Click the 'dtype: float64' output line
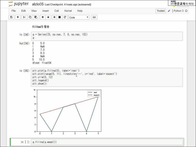The image size is (196, 147). click(42, 63)
